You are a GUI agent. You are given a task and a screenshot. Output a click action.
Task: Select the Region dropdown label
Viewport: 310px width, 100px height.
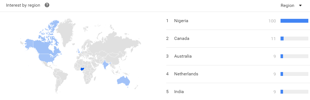tap(287, 6)
